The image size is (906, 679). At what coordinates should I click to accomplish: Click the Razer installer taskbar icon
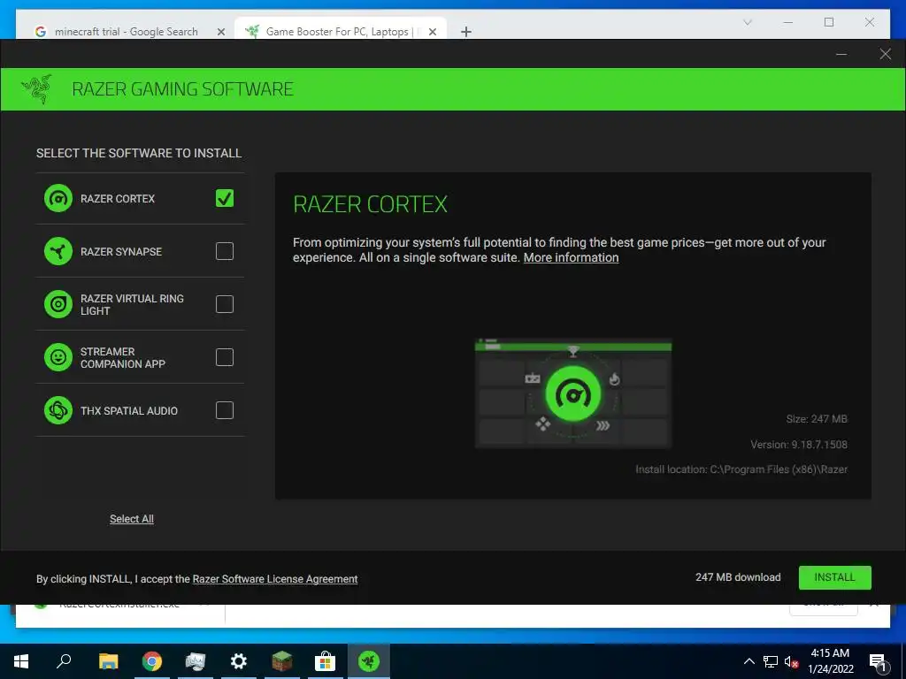point(369,661)
